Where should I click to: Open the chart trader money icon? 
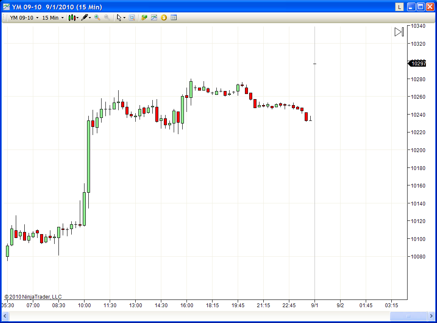pos(144,18)
